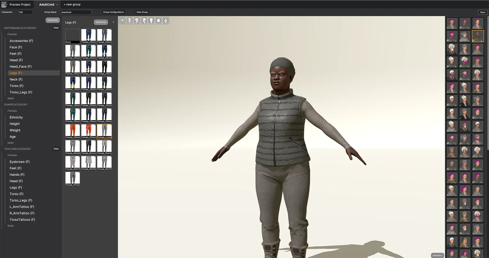Select the front face camera view icon
This screenshot has width=489, height=258.
click(x=130, y=21)
